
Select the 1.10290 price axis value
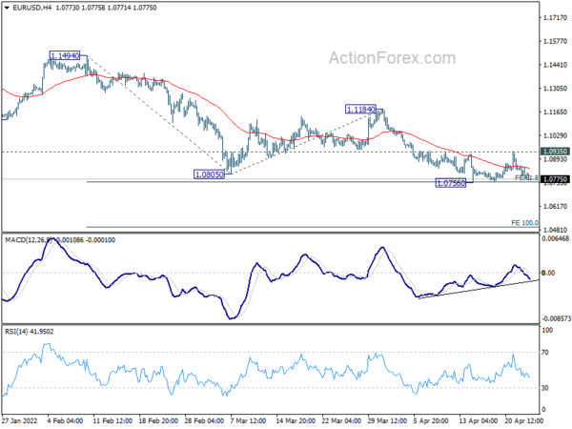[x=555, y=135]
